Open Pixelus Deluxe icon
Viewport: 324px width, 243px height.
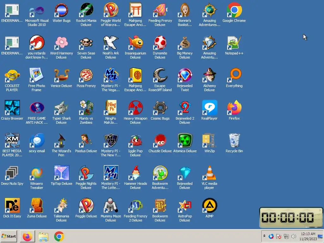click(x=86, y=140)
